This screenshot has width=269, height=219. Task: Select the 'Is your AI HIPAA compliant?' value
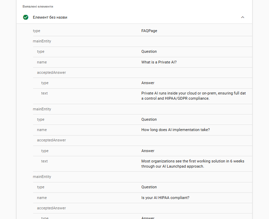pos(165,198)
